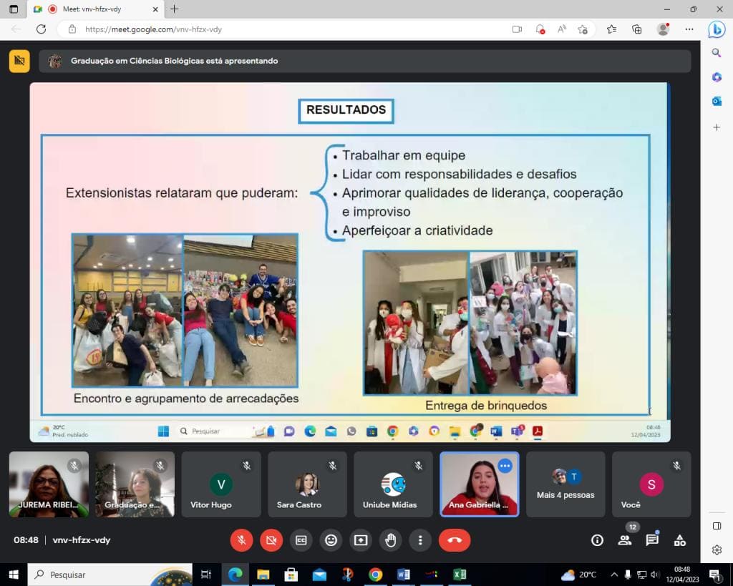Show the participants people panel
This screenshot has height=586, width=733.
(624, 540)
